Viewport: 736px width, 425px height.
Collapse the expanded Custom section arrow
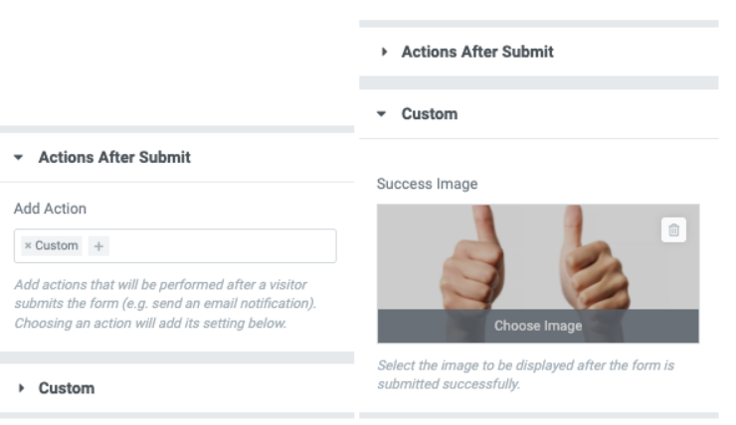pyautogui.click(x=381, y=114)
